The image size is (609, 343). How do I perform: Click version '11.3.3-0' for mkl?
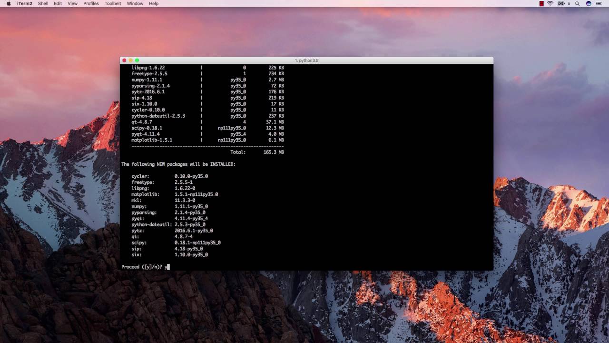tap(185, 201)
